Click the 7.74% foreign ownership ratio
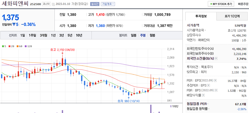 click(241, 59)
